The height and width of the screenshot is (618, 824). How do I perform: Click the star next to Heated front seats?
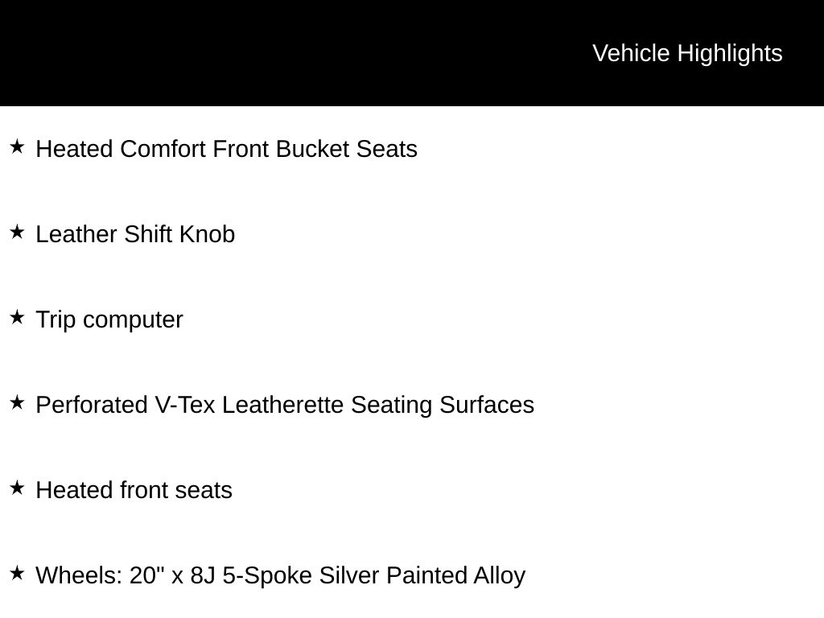(x=18, y=488)
